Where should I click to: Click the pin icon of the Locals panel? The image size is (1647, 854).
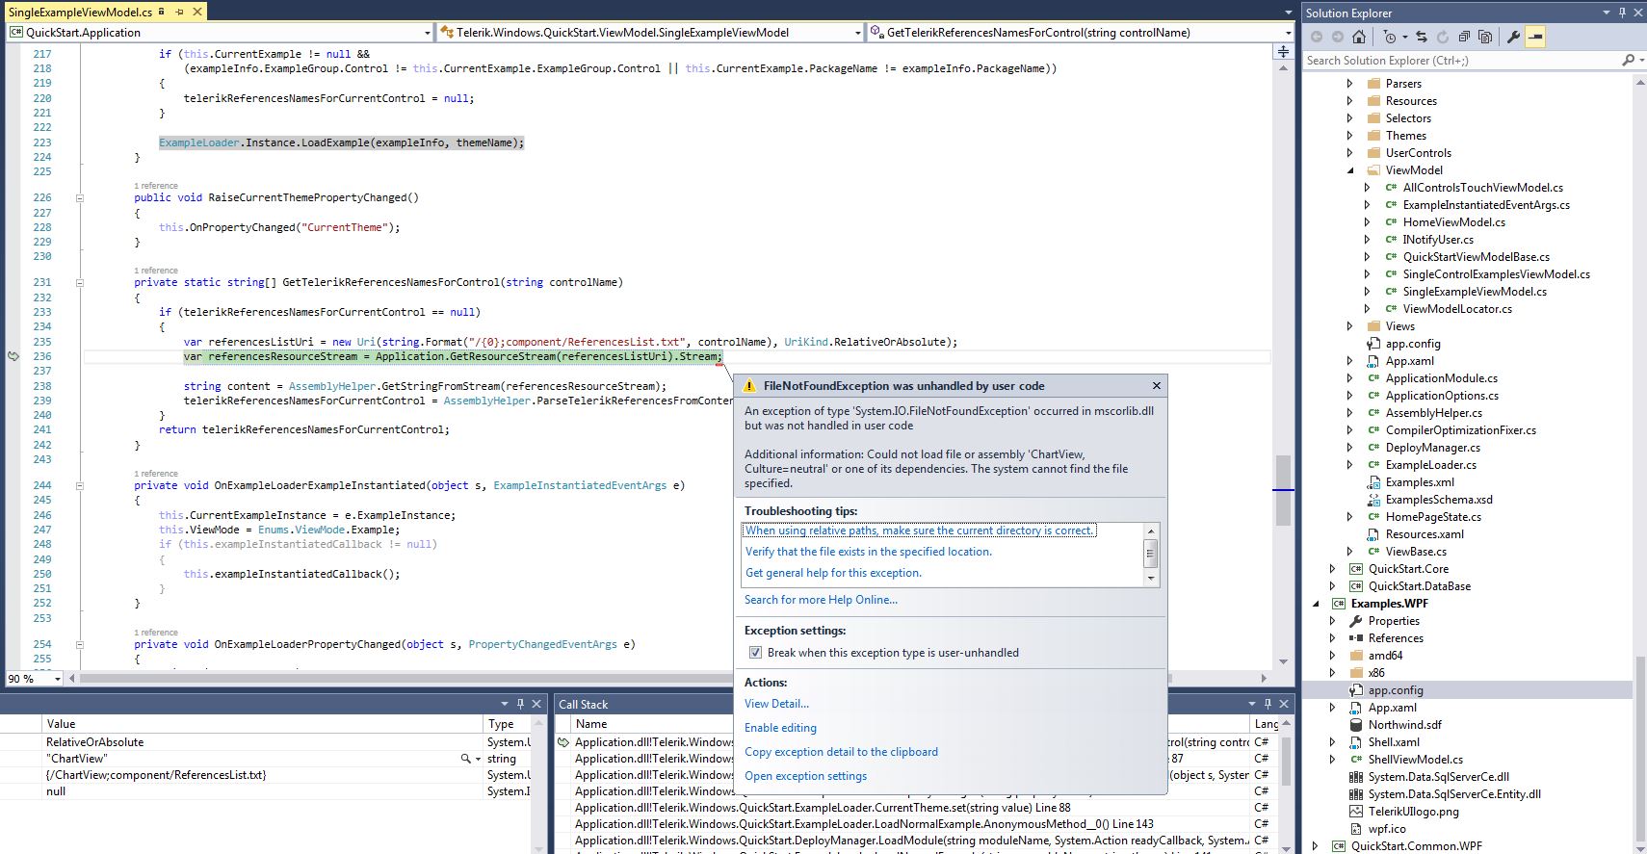point(520,704)
